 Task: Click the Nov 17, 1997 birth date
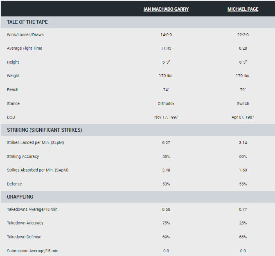tap(166, 117)
